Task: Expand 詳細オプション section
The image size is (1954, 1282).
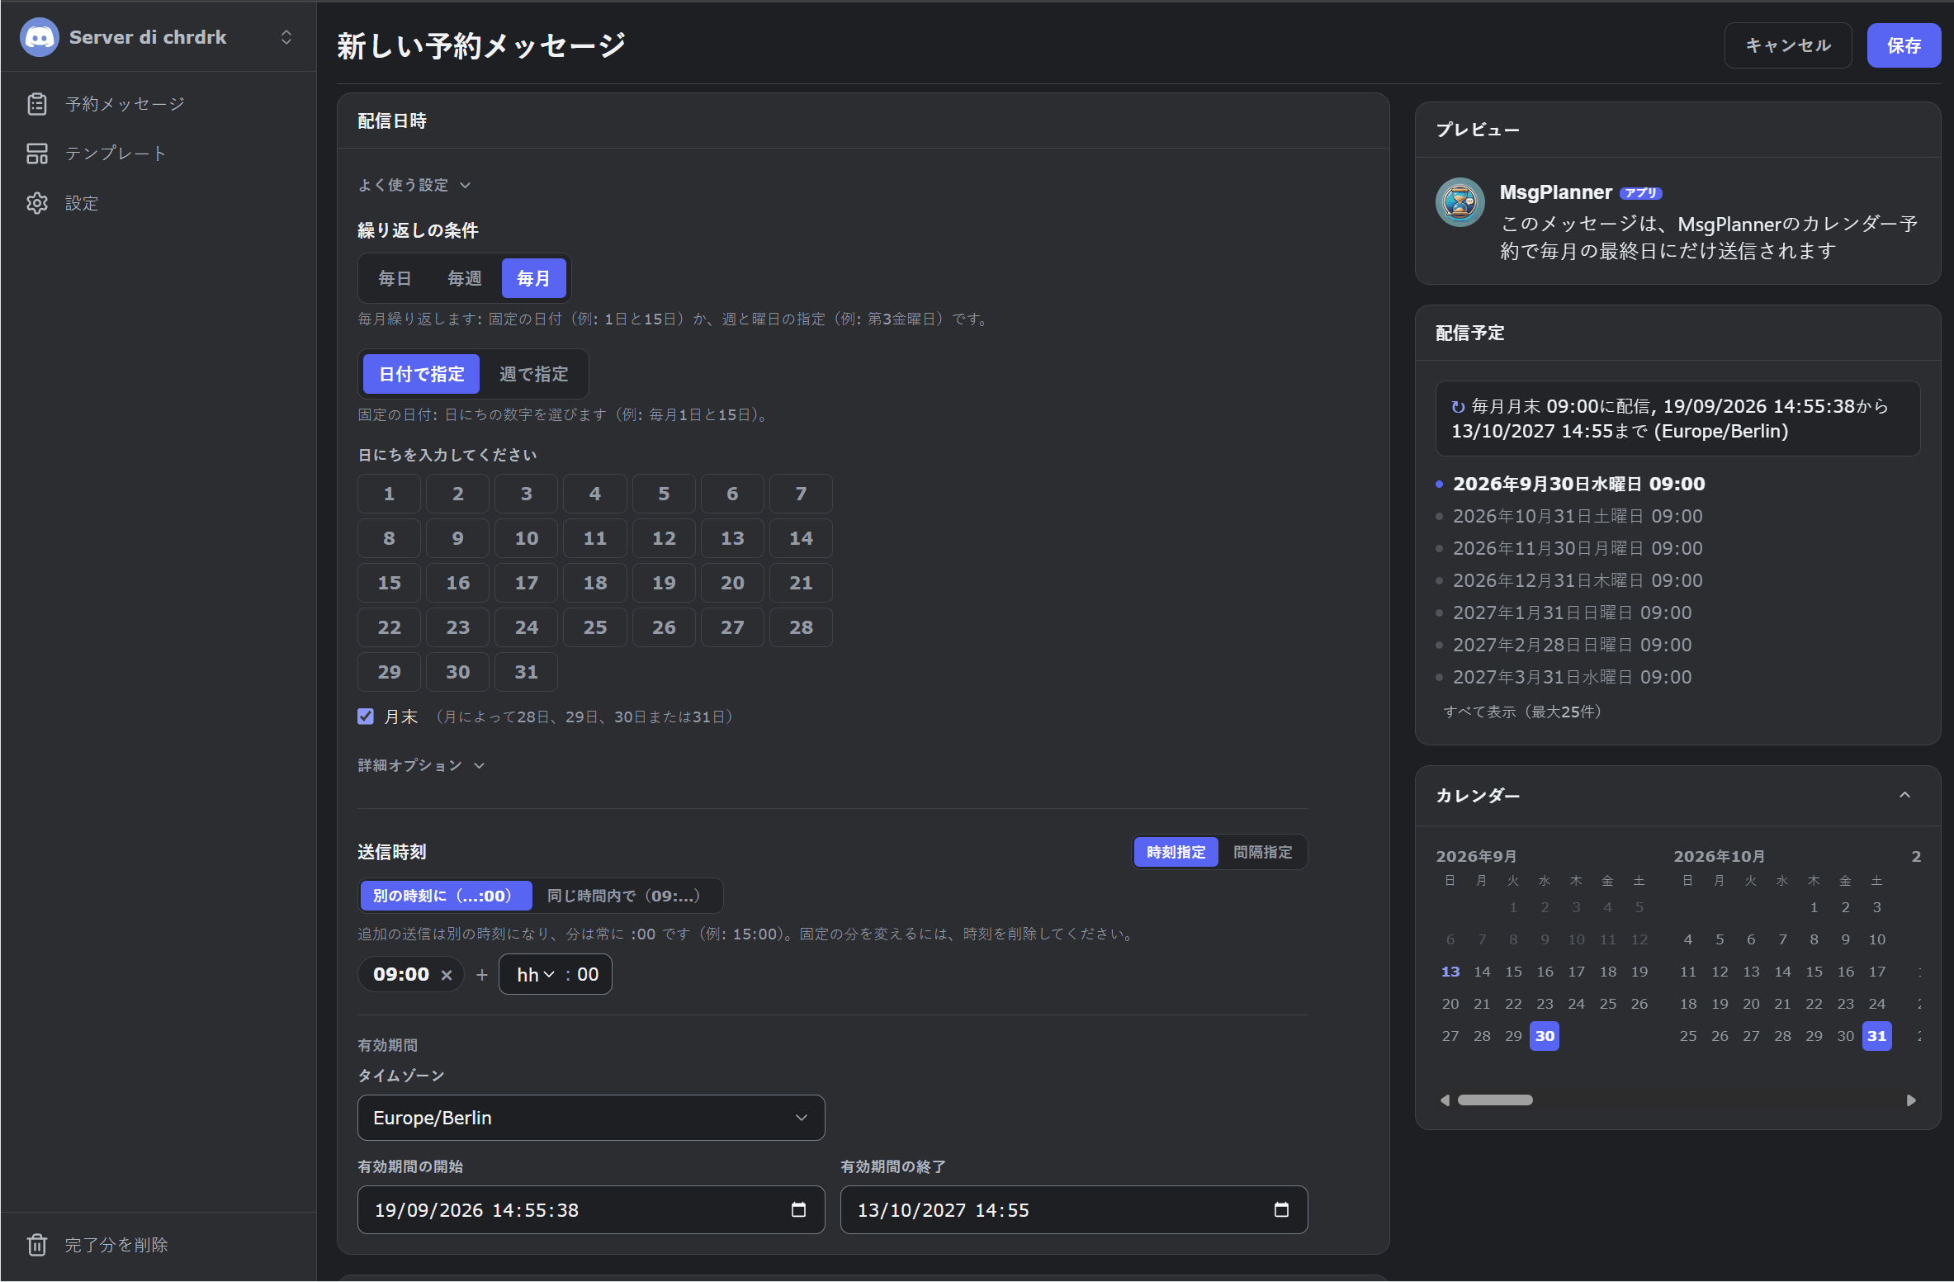Action: click(x=421, y=765)
